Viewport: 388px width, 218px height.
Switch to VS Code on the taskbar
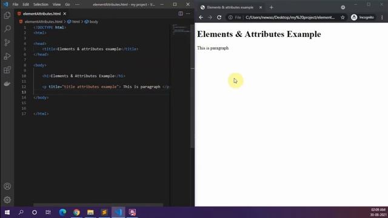(118, 213)
